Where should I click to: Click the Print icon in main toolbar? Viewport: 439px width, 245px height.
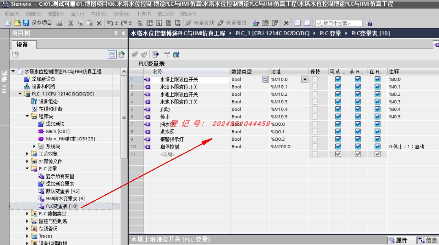click(59, 23)
